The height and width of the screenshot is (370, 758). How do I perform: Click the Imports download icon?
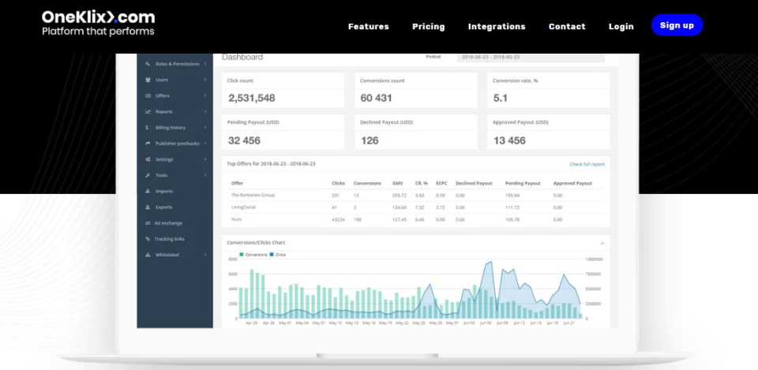coord(148,191)
